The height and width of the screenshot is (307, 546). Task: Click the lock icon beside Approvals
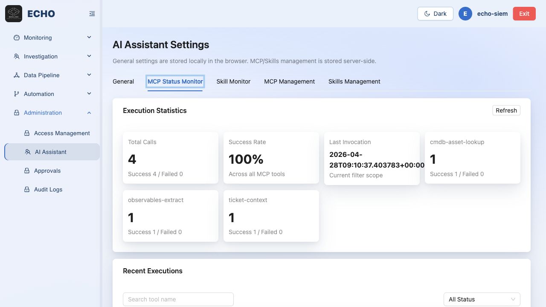[27, 171]
